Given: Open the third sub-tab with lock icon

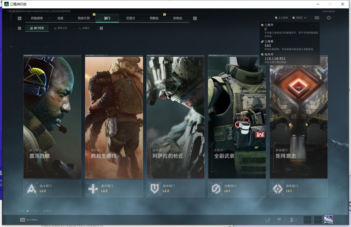Looking at the screenshot, I should pos(84,28).
